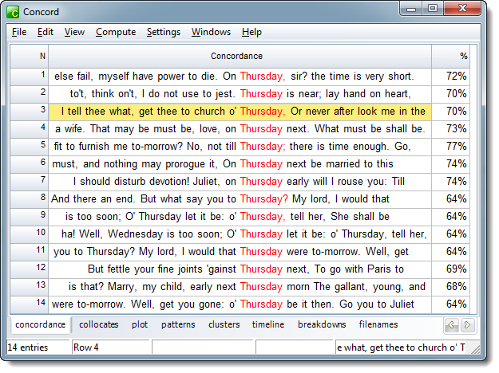The width and height of the screenshot is (499, 373).
Task: Go to the timeline tab
Action: [x=268, y=324]
